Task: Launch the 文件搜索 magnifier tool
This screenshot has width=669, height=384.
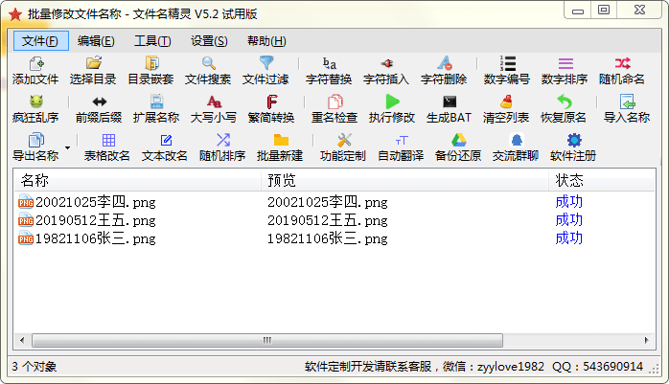Action: [209, 63]
